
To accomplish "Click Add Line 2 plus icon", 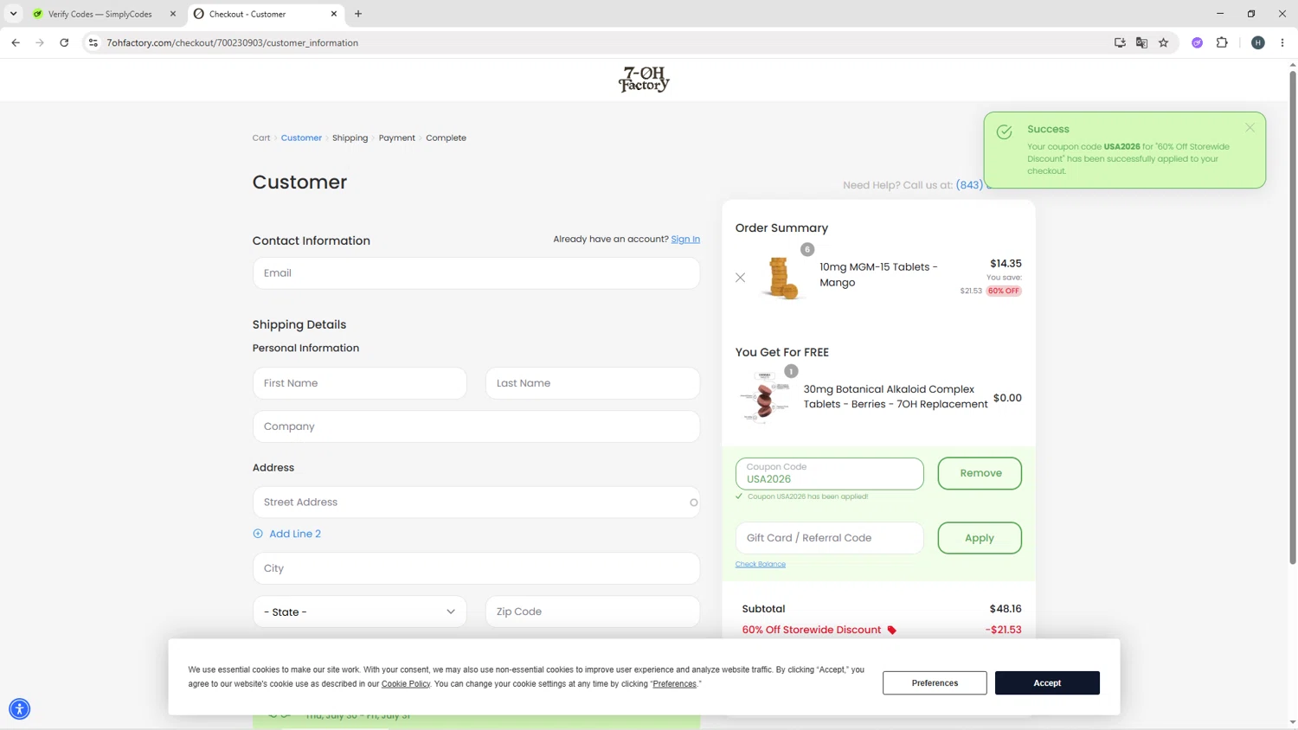I will pos(258,534).
